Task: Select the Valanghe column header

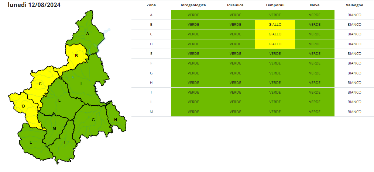Action: [354, 6]
